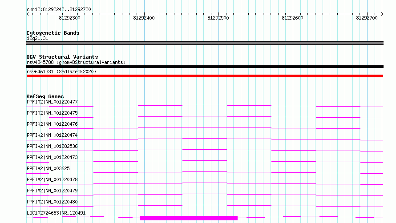This screenshot has width=396, height=223.
Task: Click the right arrow end of the ruler
Action: [382, 14]
